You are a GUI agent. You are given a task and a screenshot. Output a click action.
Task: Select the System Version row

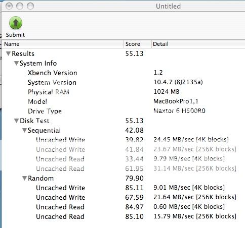pyautogui.click(x=124, y=82)
